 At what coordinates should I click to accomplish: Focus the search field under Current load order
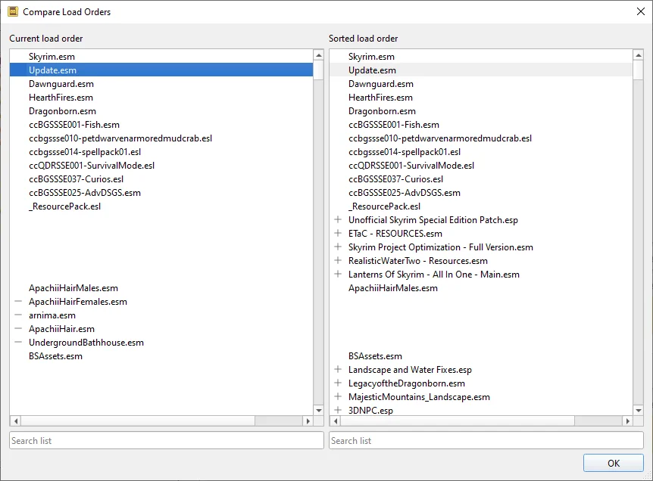click(167, 440)
